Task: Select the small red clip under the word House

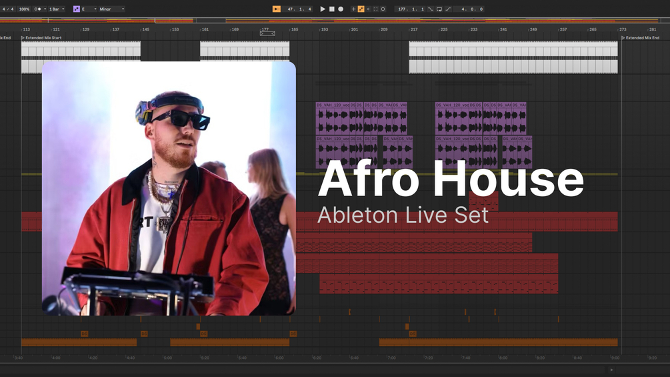Action: click(483, 202)
